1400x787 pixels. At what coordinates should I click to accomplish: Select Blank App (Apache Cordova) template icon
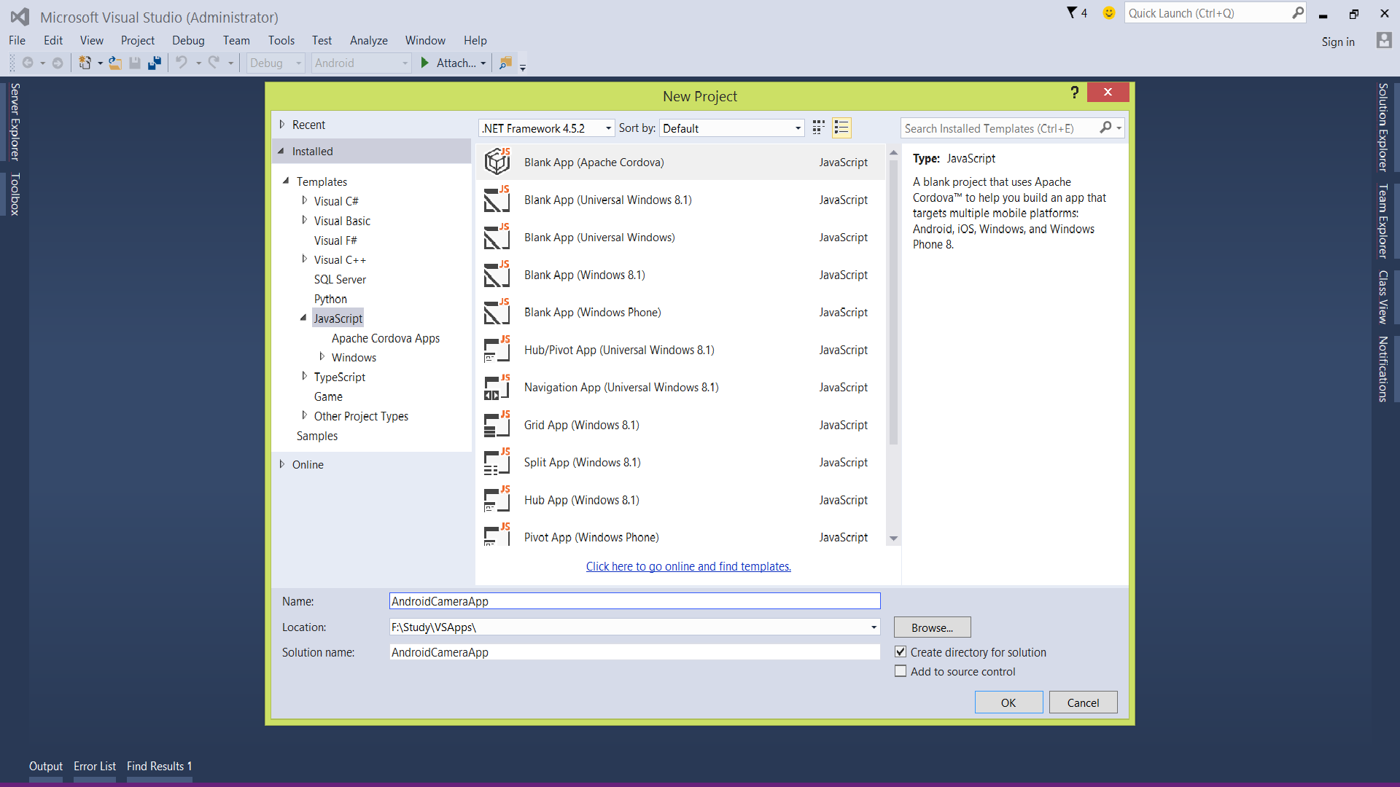click(497, 162)
